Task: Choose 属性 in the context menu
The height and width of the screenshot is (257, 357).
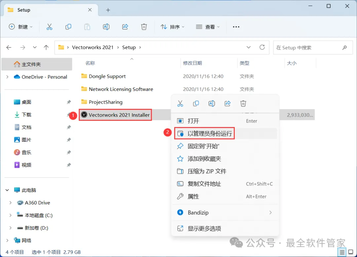Action: [x=225, y=196]
